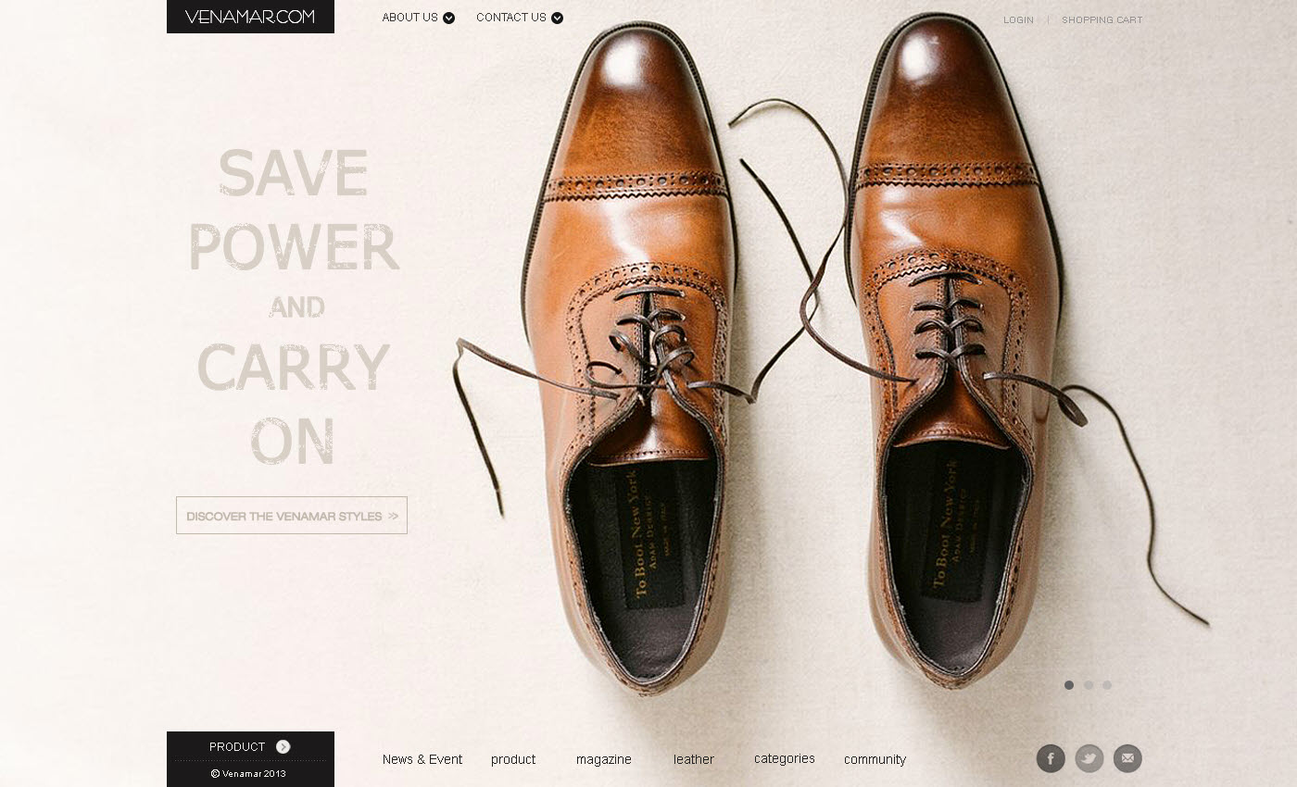Click the VENAMAR.COM logo
This screenshot has height=787, width=1297.
tap(250, 17)
